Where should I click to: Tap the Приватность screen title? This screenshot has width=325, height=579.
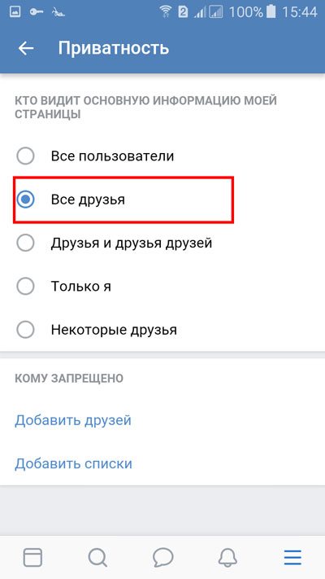[x=114, y=49]
